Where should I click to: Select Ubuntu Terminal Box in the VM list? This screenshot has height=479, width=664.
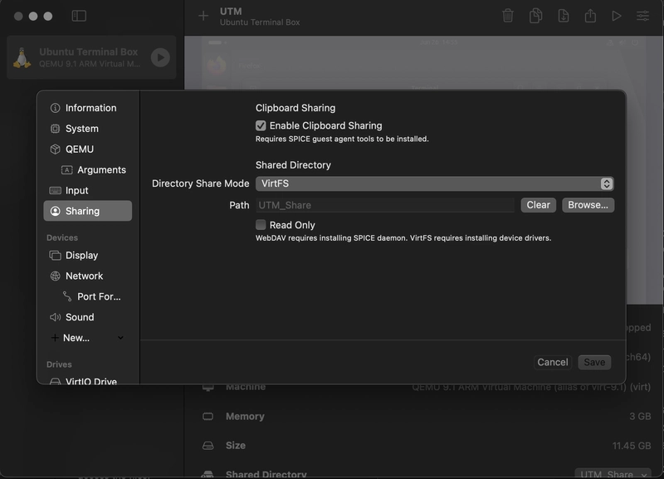(91, 57)
